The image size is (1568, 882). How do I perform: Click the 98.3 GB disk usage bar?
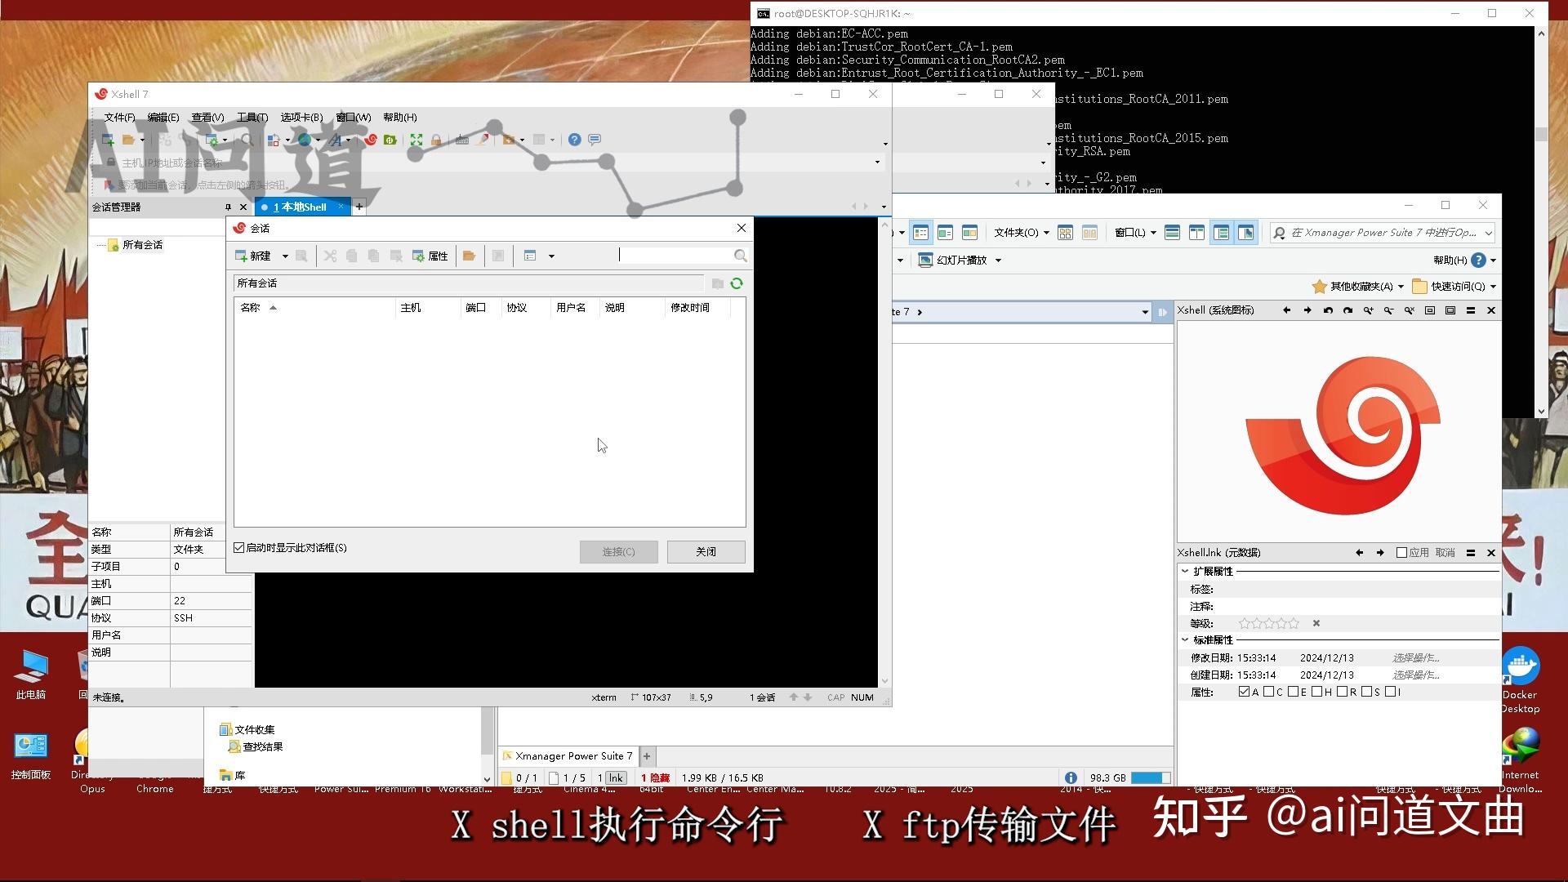[x=1150, y=778]
